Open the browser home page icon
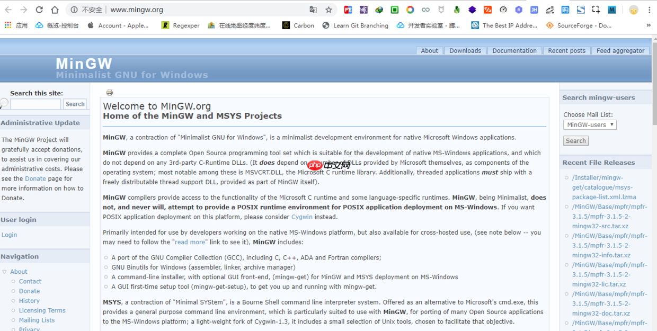This screenshot has width=657, height=331. [x=55, y=9]
